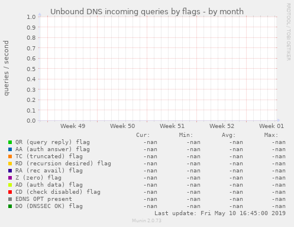Click the 0.5 y-axis value
This screenshot has width=294, height=227.
pos(31,69)
